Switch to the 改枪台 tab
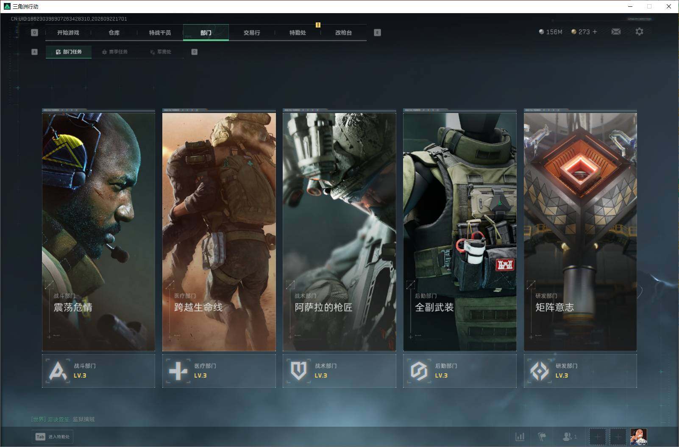Viewport: 679px width, 447px height. (x=343, y=33)
